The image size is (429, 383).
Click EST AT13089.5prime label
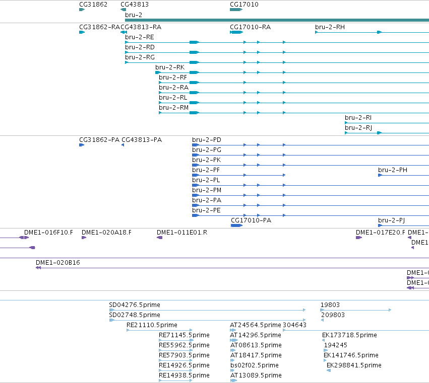pos(256,375)
